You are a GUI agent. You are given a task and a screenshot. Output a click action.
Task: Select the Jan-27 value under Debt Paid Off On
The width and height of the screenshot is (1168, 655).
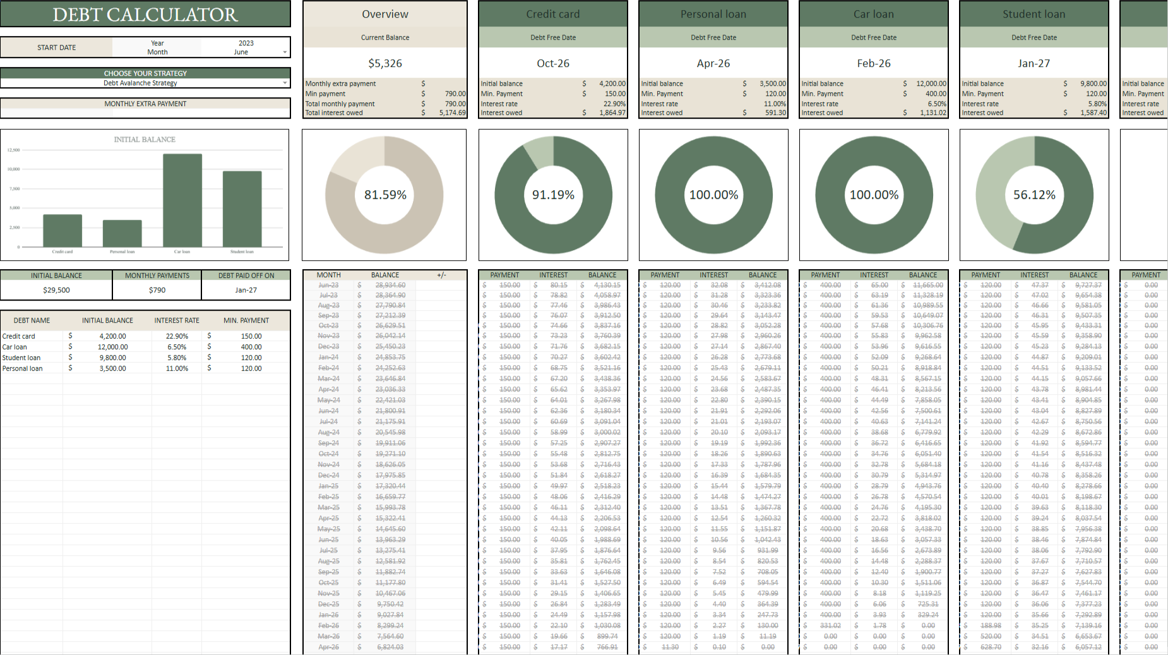click(x=246, y=290)
